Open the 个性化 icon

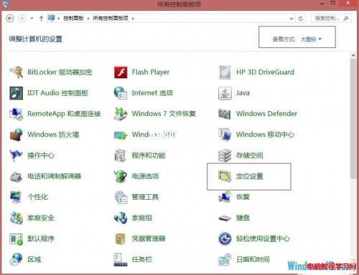pos(16,197)
